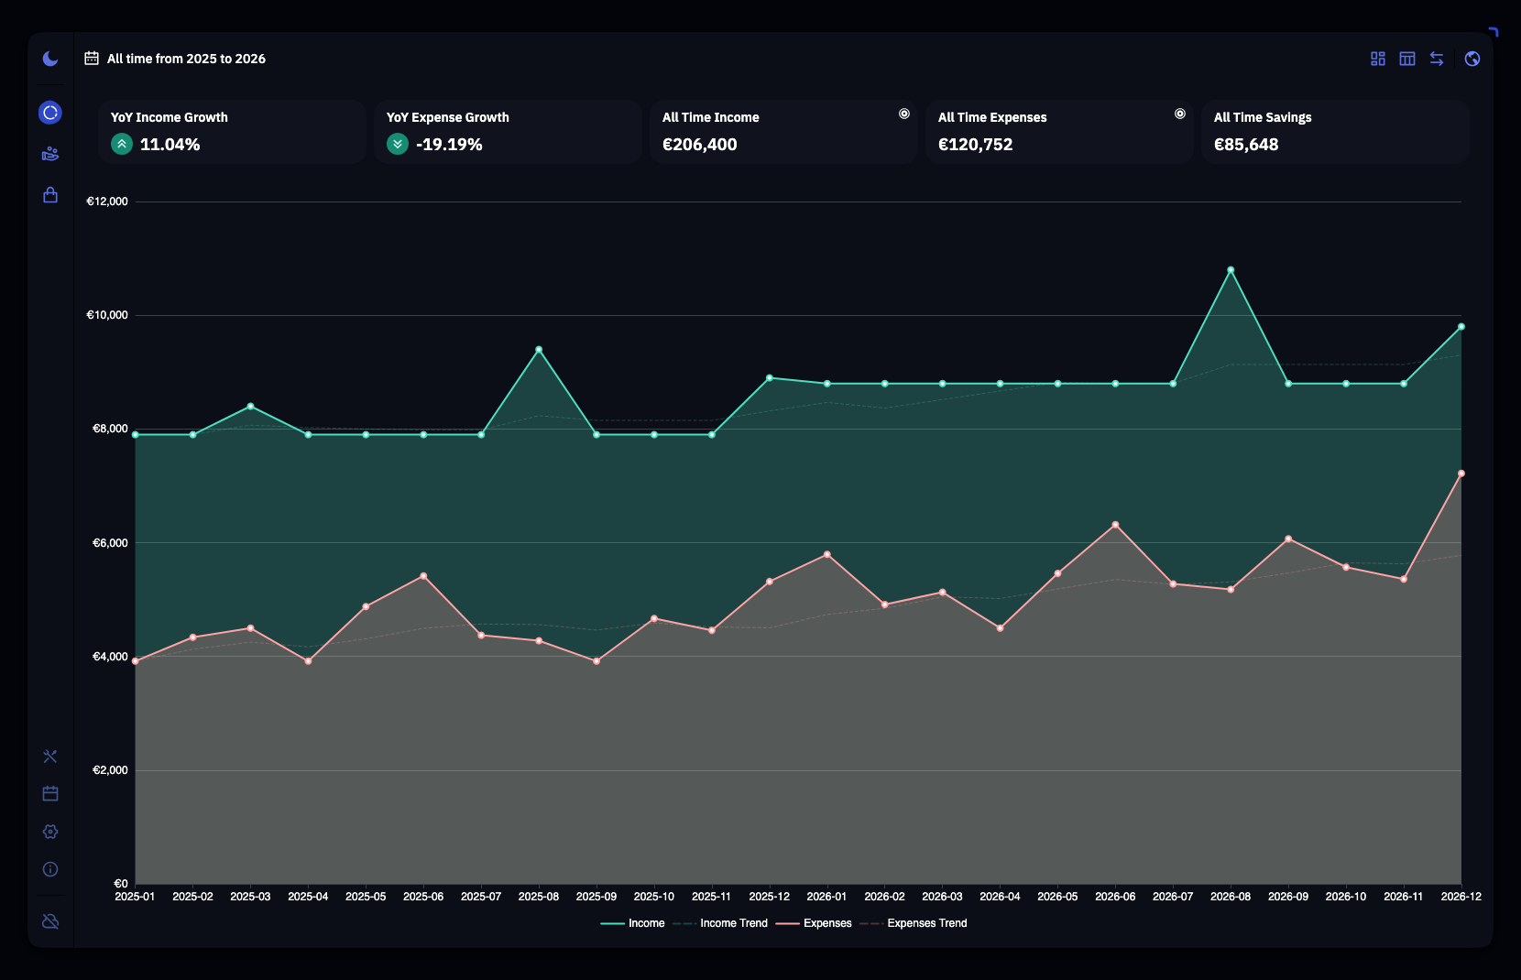Click the '€10,000' y-axis label

click(x=107, y=315)
